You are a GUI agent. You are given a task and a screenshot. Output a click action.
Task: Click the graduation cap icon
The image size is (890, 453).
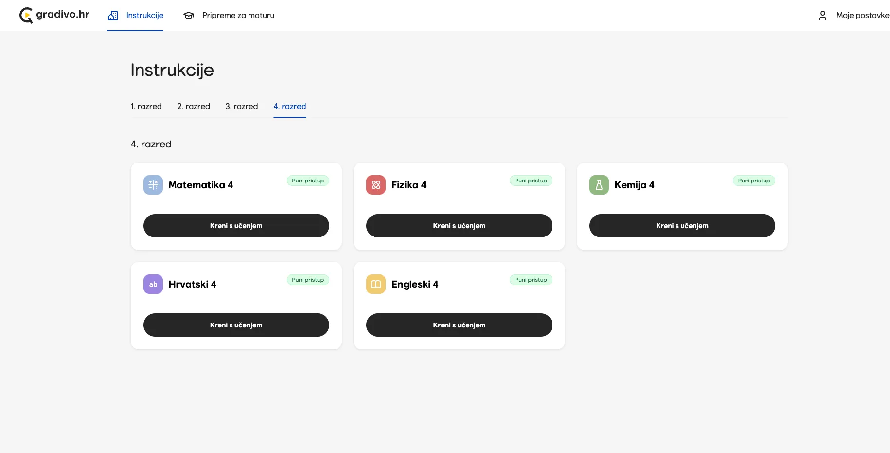(189, 16)
